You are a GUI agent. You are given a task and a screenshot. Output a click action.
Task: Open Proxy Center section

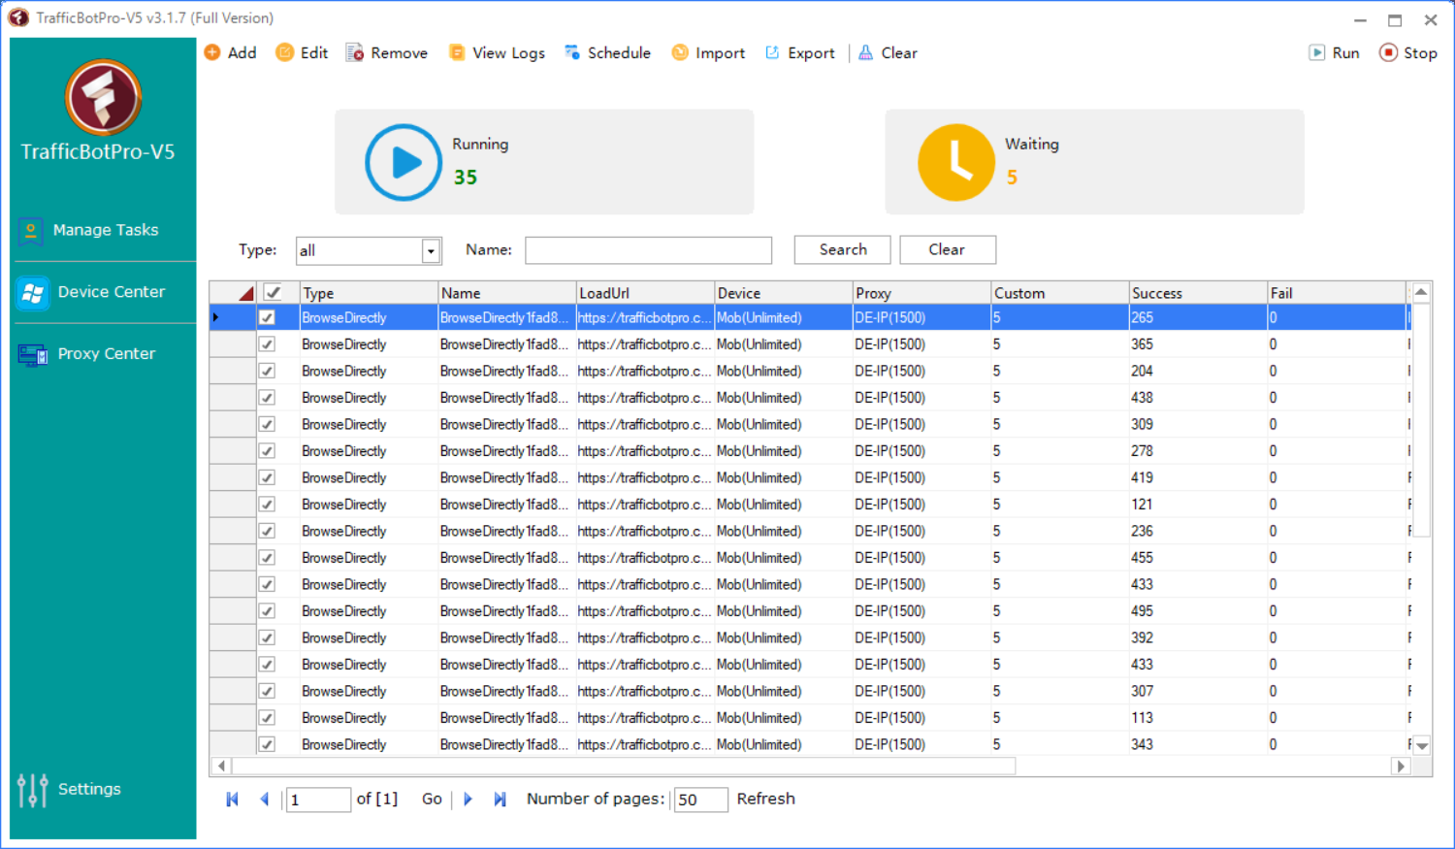point(107,354)
